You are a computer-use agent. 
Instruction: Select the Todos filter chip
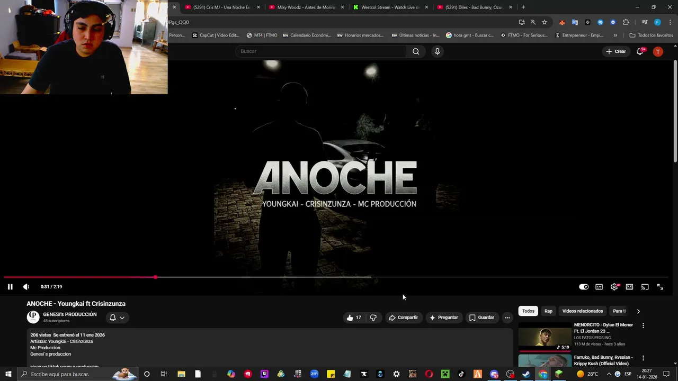528,311
